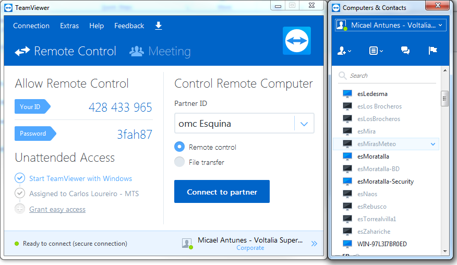Select the File transfer radio button
Image resolution: width=457 pixels, height=265 pixels.
(179, 162)
